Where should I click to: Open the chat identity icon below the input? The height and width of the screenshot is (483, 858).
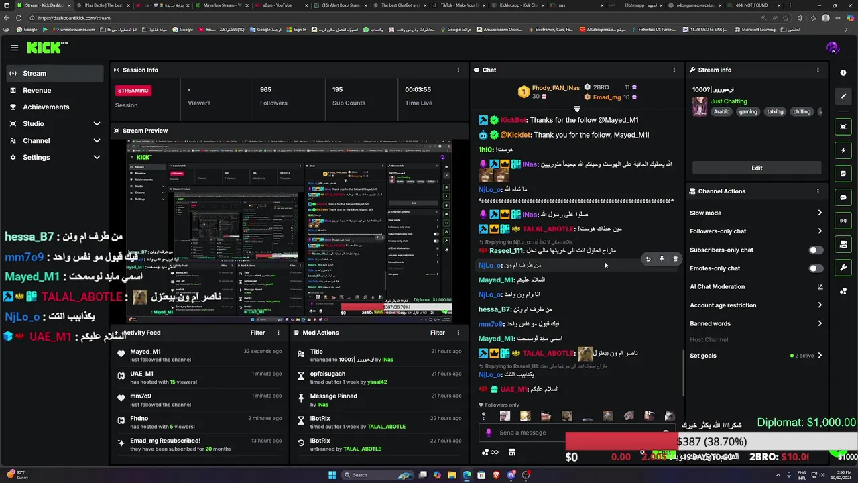click(x=490, y=452)
